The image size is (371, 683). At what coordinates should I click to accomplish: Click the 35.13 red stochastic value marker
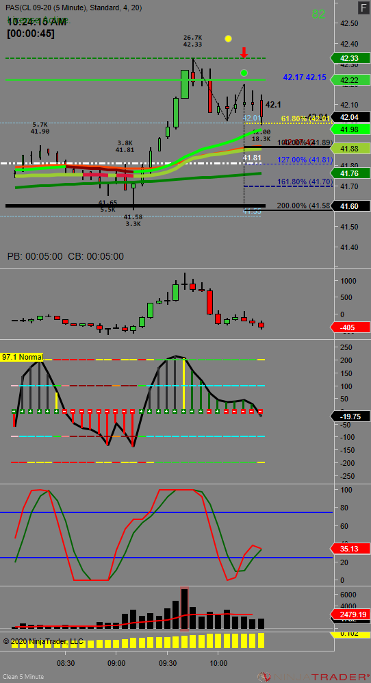(x=351, y=549)
